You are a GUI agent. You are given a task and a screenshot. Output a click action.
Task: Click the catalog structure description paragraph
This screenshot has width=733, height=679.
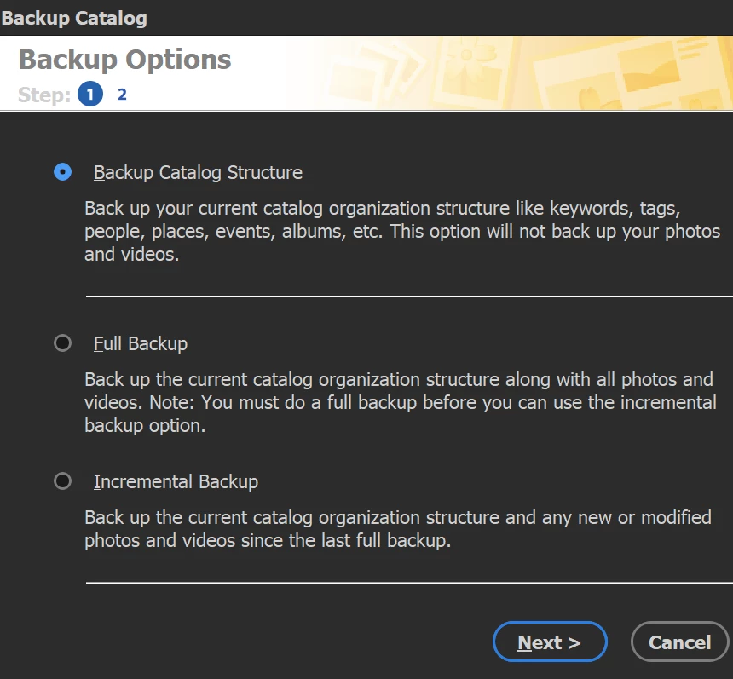401,232
